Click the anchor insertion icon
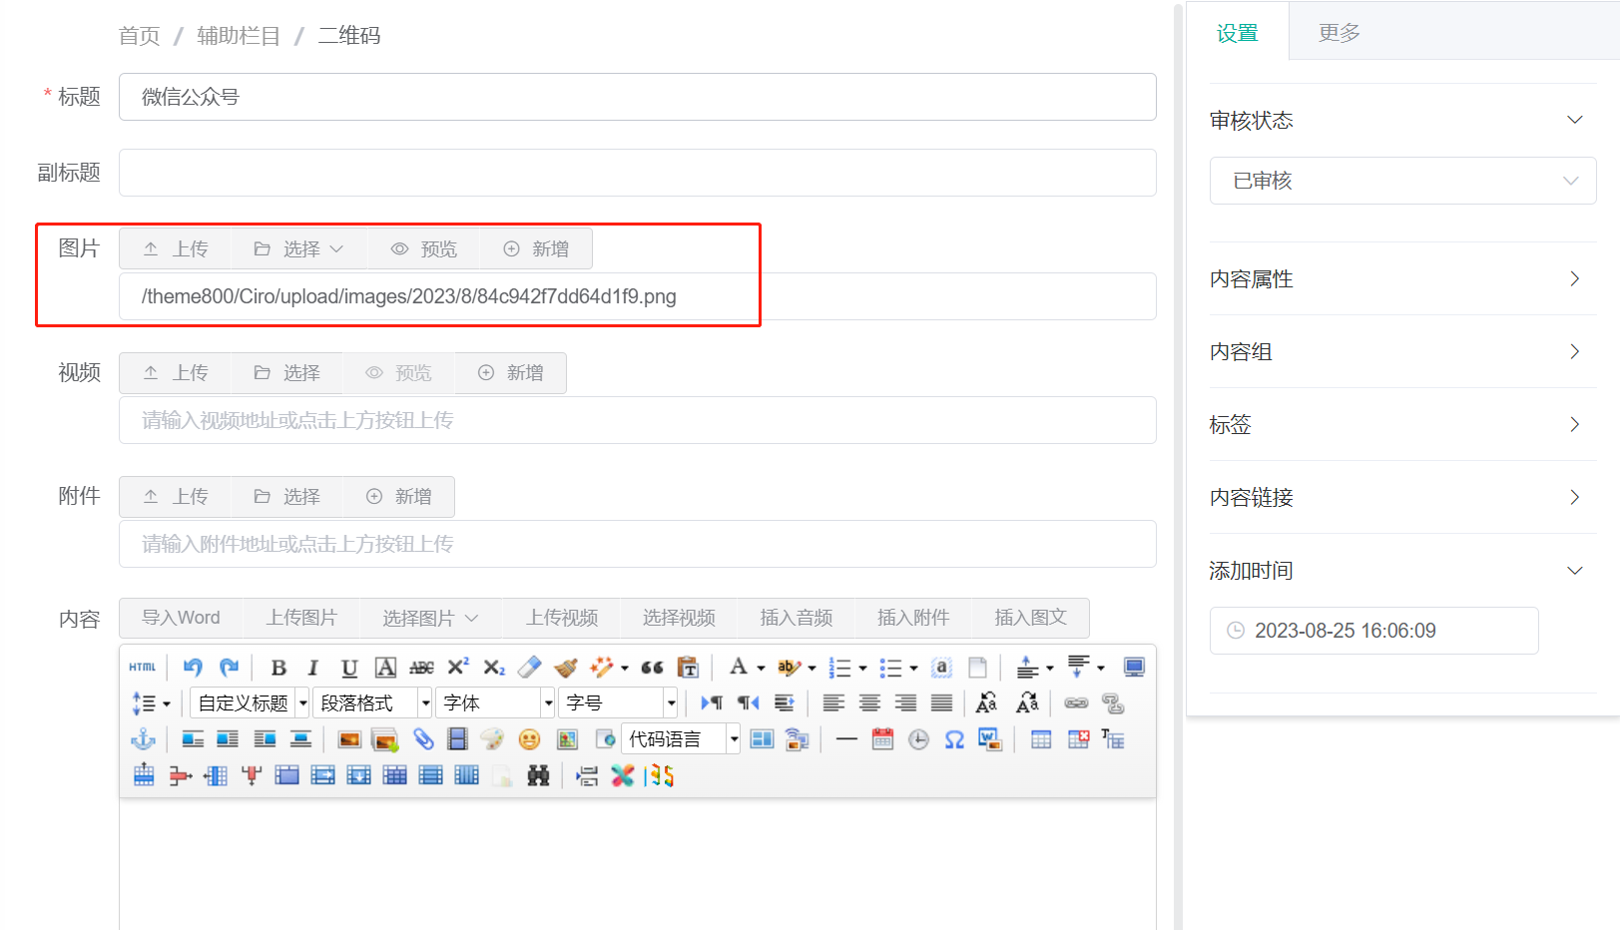The width and height of the screenshot is (1620, 930). point(143,738)
